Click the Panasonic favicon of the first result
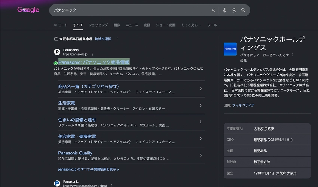This screenshot has width=318, height=187. tap(57, 52)
